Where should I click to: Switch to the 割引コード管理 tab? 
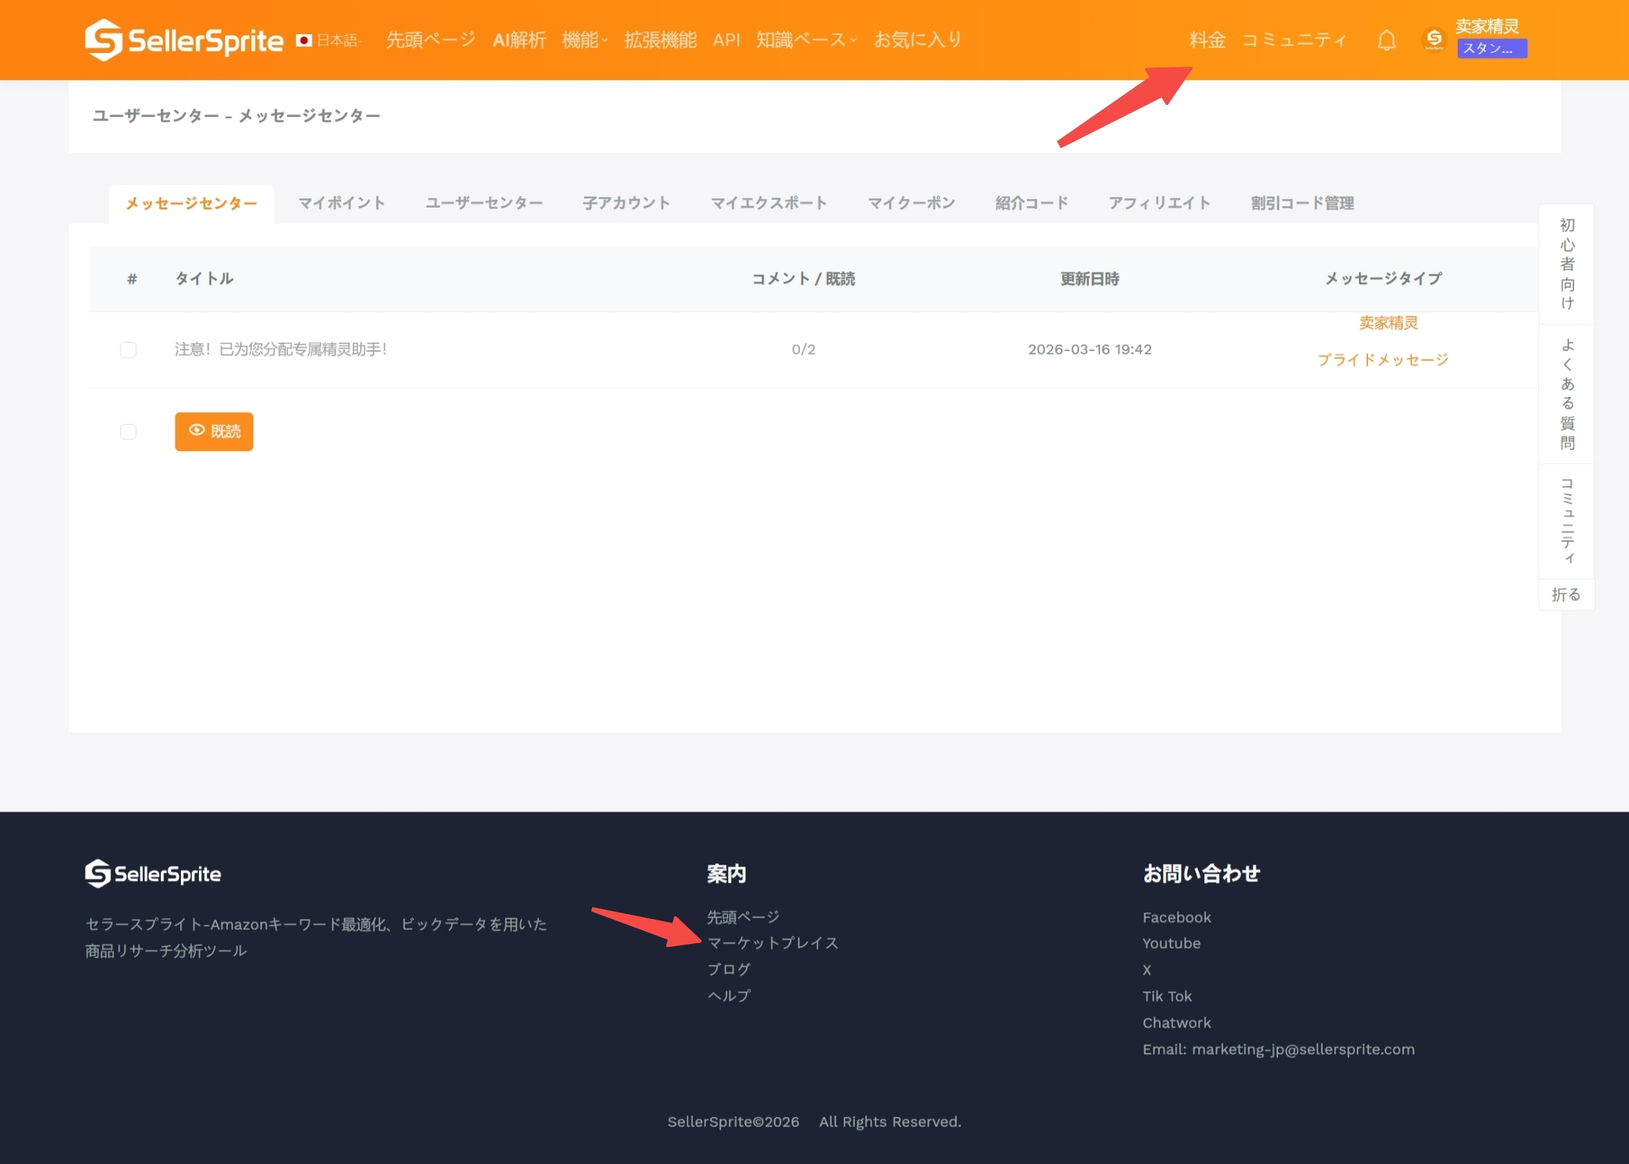1303,203
